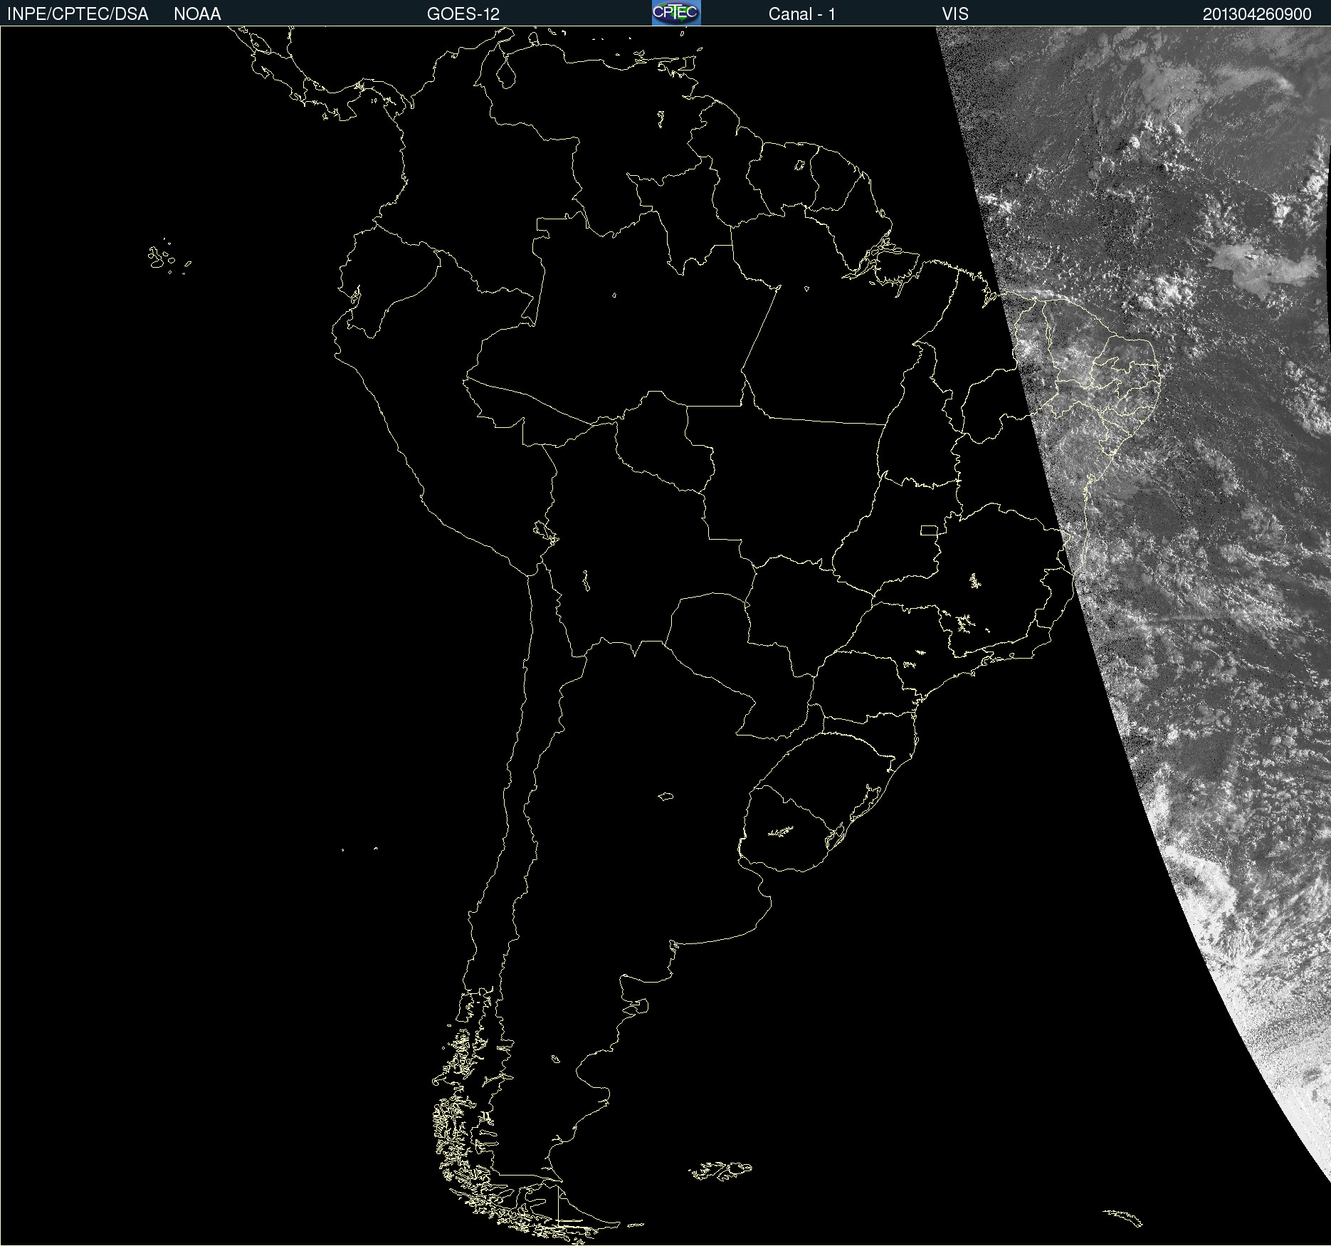Select the INPE/CPTEC/DSA header text

coord(78,14)
